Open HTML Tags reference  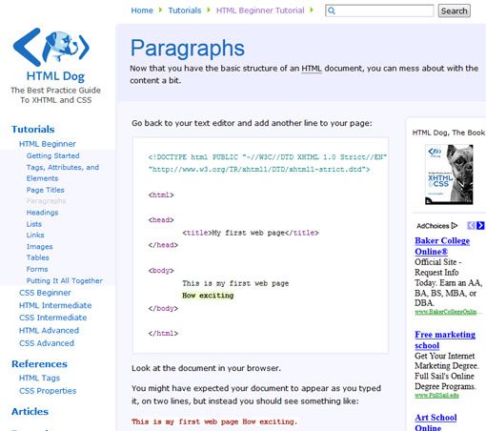pos(39,378)
